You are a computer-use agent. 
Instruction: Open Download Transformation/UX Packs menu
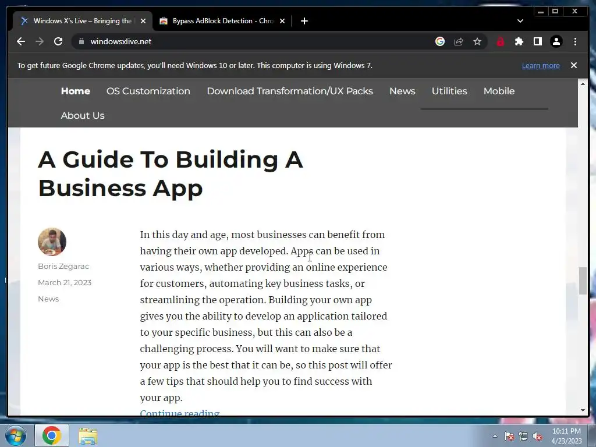click(x=290, y=91)
